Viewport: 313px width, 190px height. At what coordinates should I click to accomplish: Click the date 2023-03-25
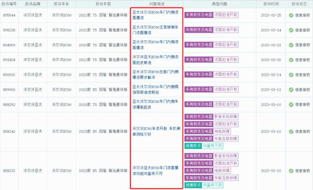click(x=271, y=15)
